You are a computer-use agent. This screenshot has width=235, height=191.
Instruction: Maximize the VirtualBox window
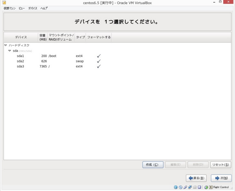click(x=220, y=2)
